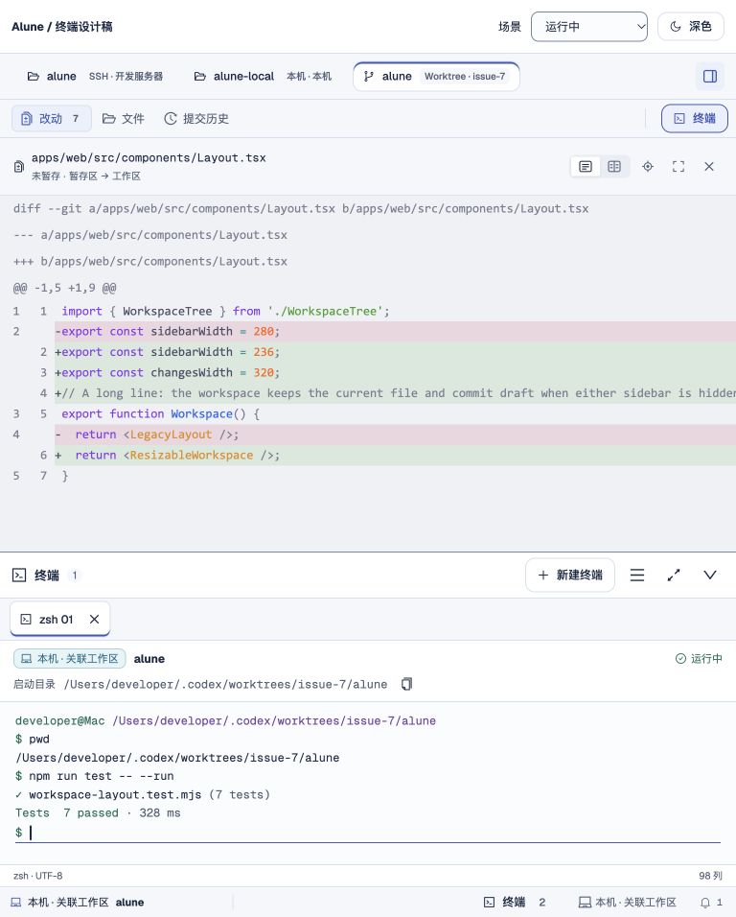Click the Tests 7 passed result line
Image resolution: width=736 pixels, height=917 pixels.
pyautogui.click(x=98, y=812)
